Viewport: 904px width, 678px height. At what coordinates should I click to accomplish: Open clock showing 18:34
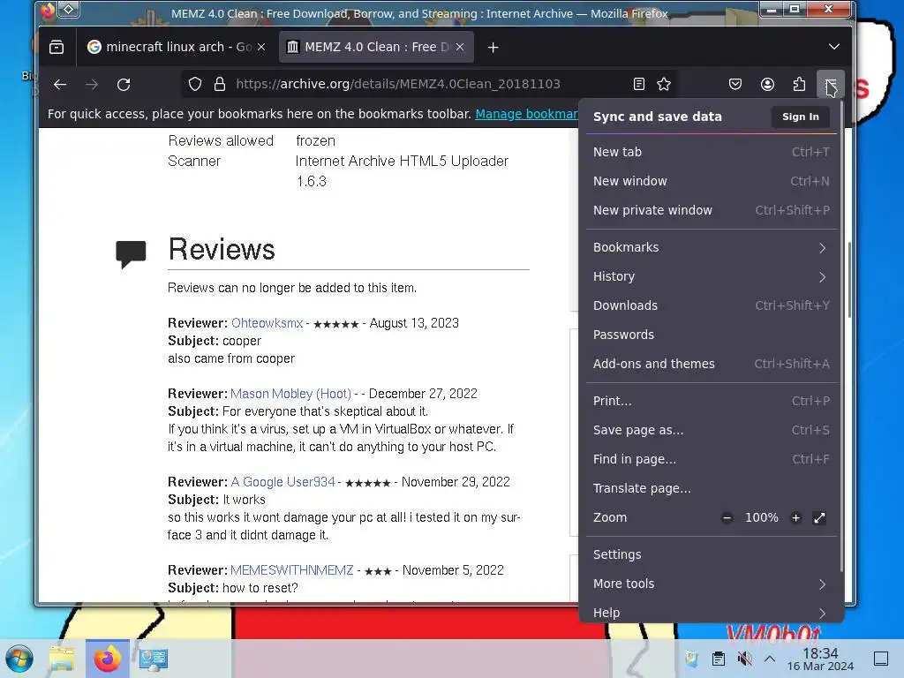820,659
